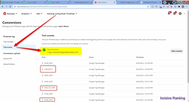Click the Pinterest logo icon
This screenshot has width=189, height=102.
5,14
